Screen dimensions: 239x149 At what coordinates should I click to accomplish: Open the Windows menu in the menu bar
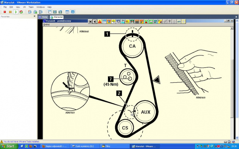click(x=40, y=7)
